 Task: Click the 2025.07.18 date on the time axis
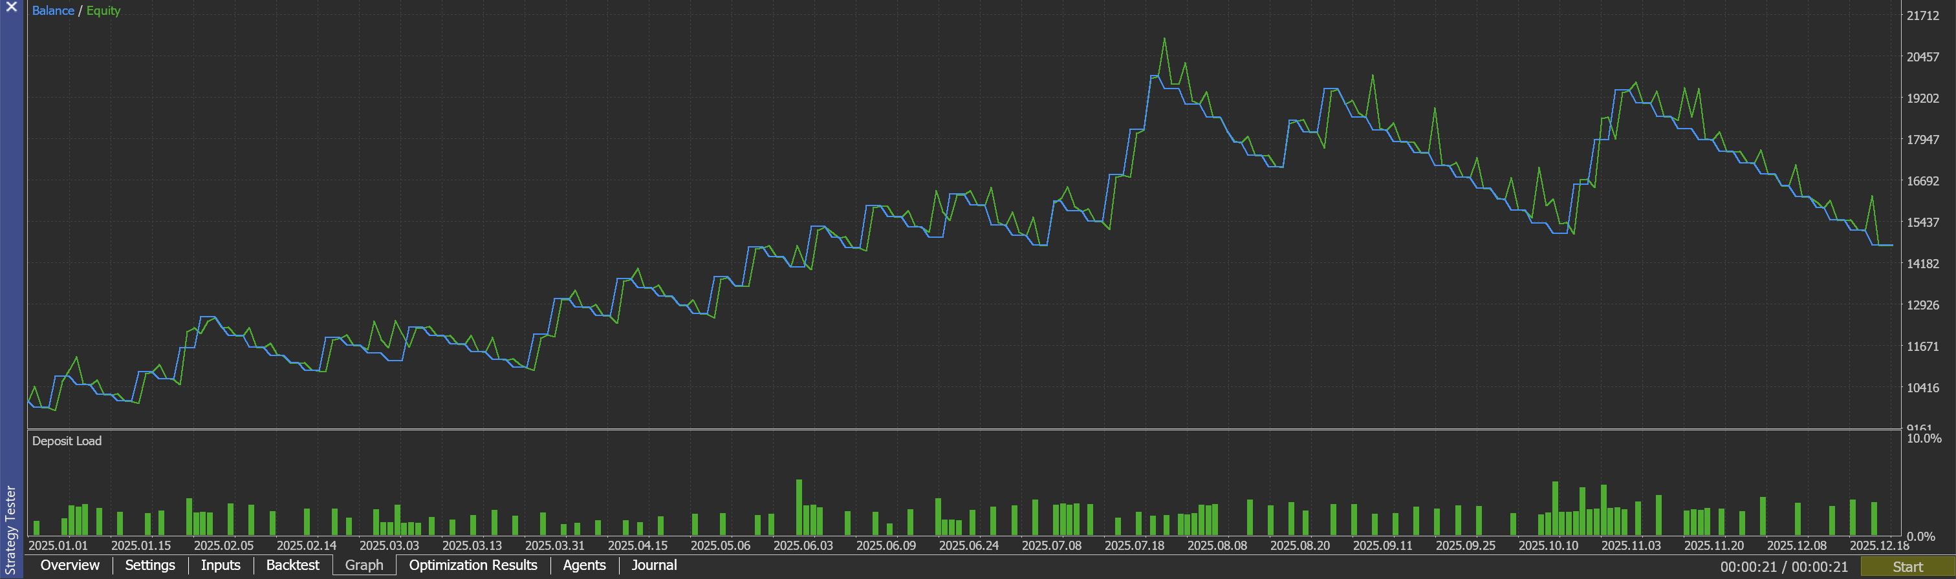point(1134,545)
